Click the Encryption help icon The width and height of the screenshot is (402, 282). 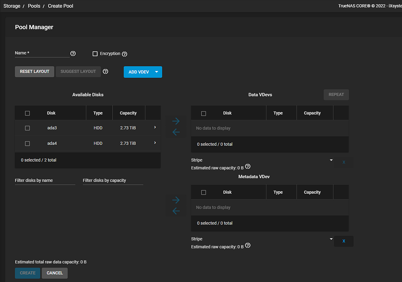pyautogui.click(x=124, y=54)
